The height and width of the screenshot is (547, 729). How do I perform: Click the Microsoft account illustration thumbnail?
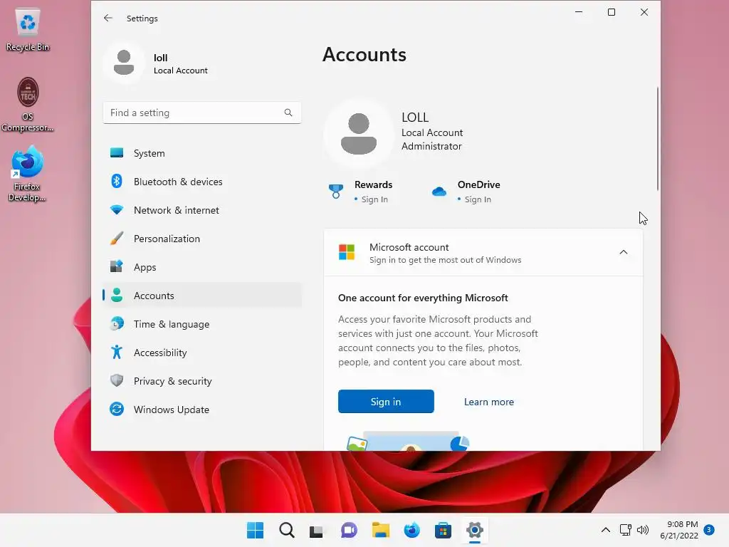pyautogui.click(x=408, y=441)
